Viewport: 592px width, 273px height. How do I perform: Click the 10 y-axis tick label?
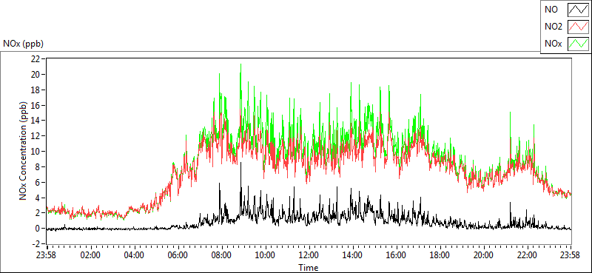pos(36,152)
